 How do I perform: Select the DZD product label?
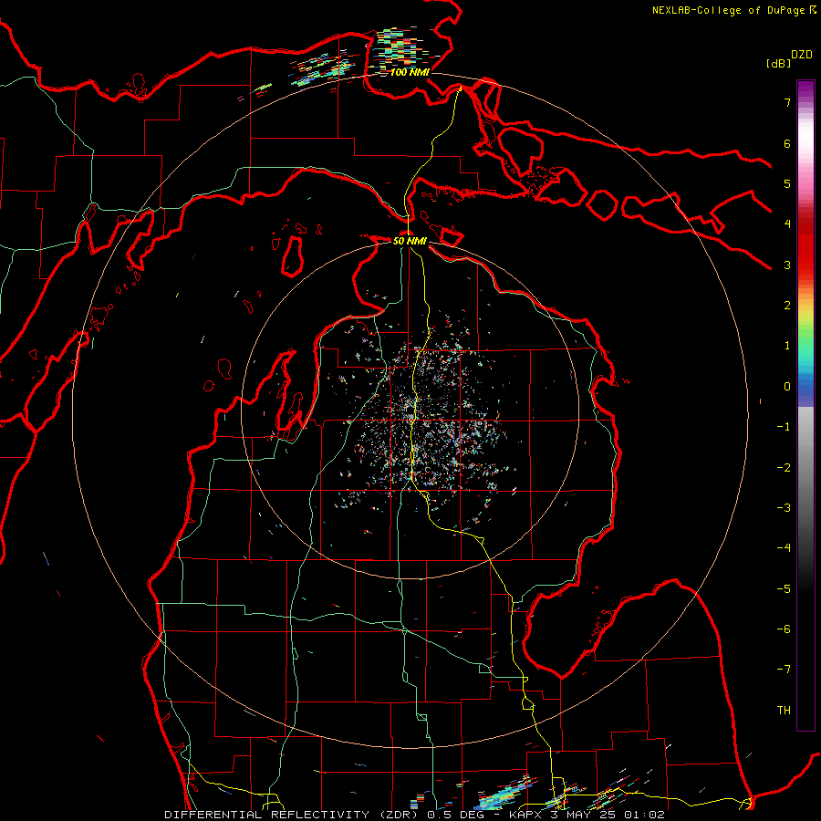point(802,55)
